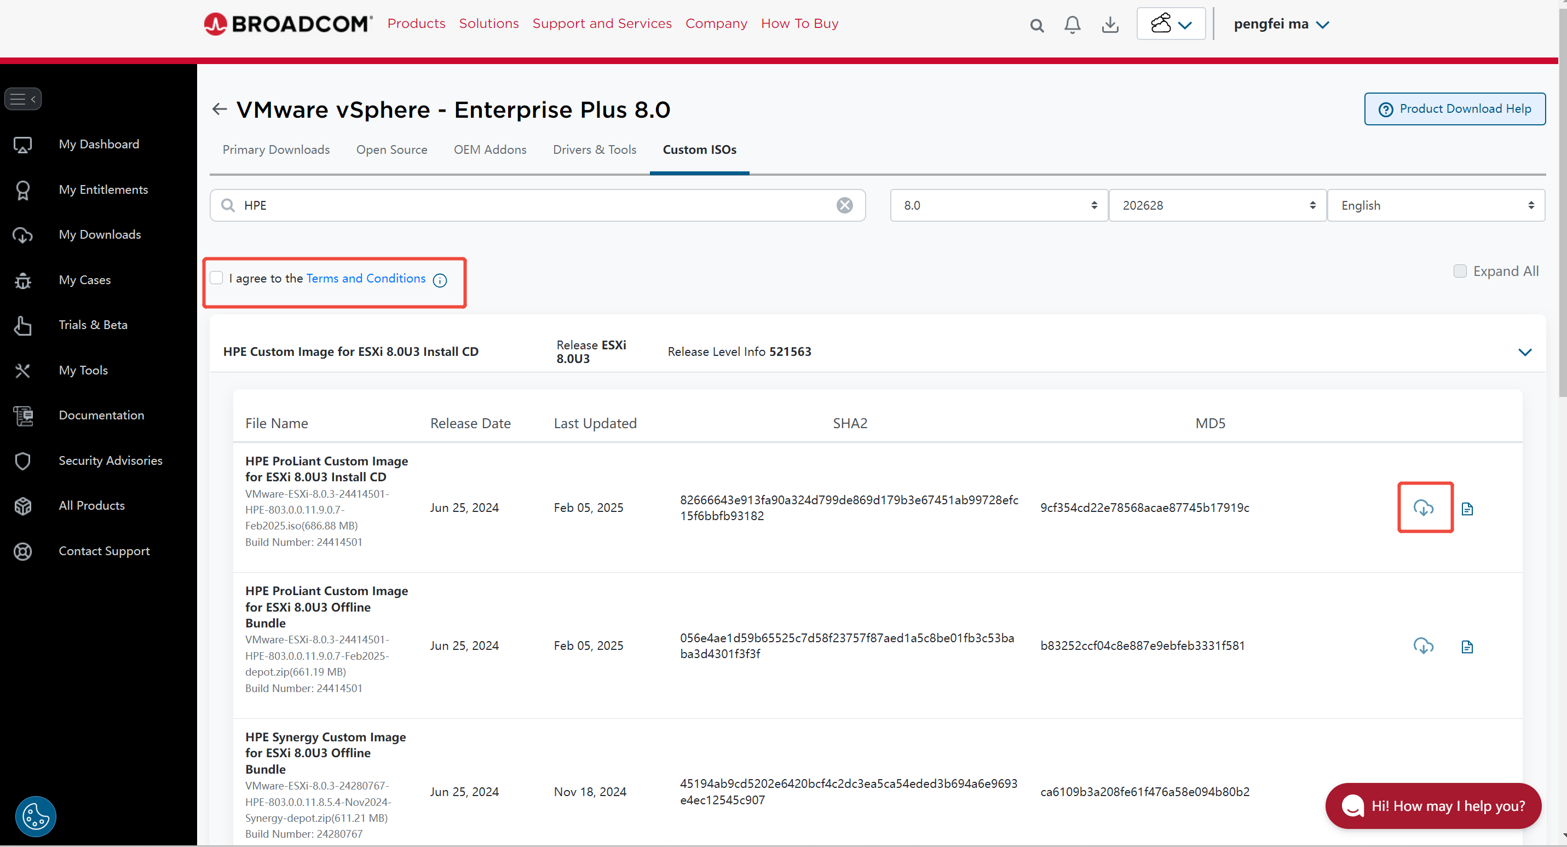Open Security Advisories link

[111, 461]
